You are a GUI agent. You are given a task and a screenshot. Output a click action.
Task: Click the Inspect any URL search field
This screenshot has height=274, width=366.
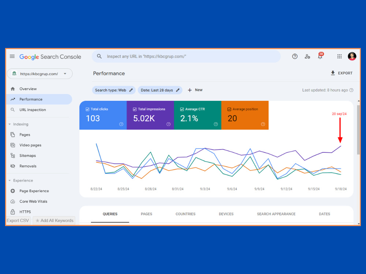tap(186, 56)
